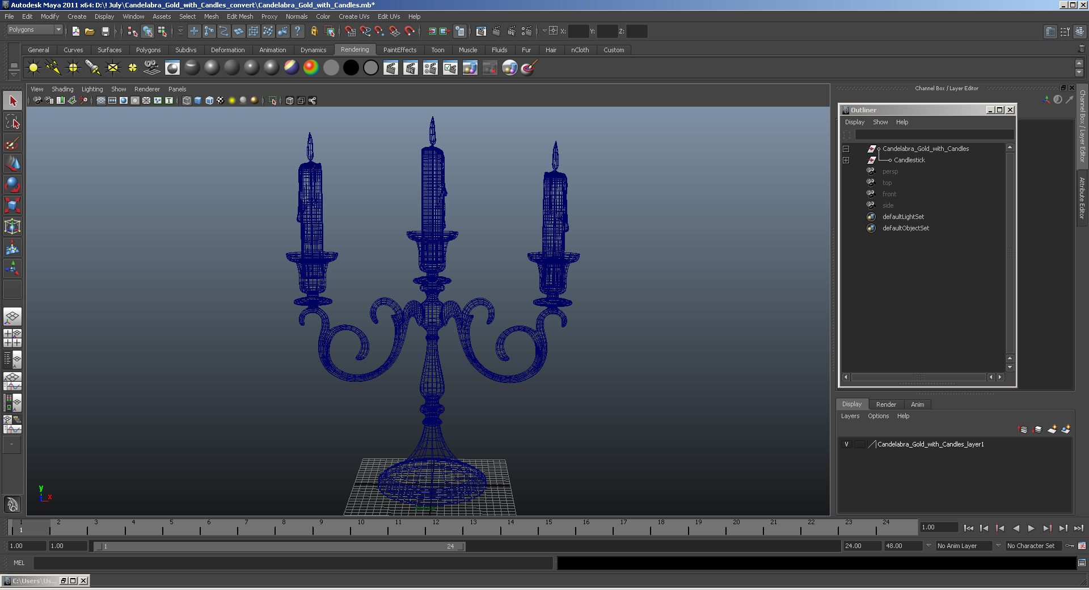The height and width of the screenshot is (590, 1089).
Task: Open Shading menu in viewport panel
Action: tap(62, 89)
